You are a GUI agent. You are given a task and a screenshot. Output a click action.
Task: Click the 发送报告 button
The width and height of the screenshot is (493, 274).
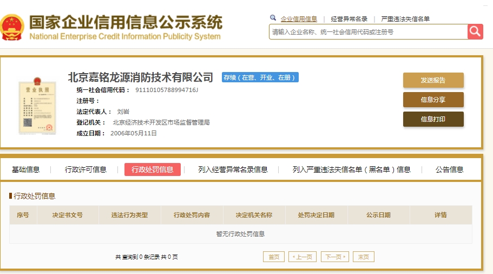(433, 80)
